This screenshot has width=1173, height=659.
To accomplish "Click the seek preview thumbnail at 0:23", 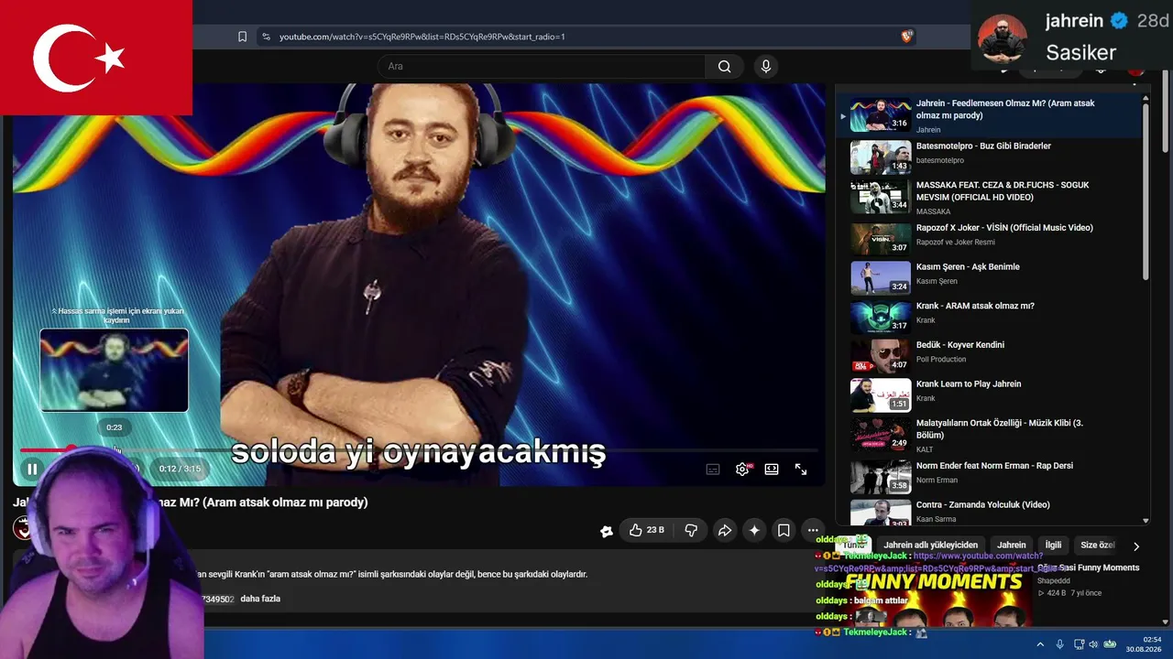I will pos(114,371).
